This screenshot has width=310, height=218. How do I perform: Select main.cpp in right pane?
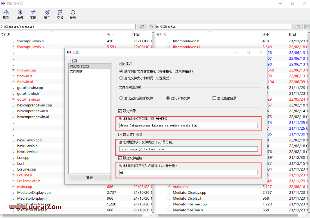coord(180,187)
